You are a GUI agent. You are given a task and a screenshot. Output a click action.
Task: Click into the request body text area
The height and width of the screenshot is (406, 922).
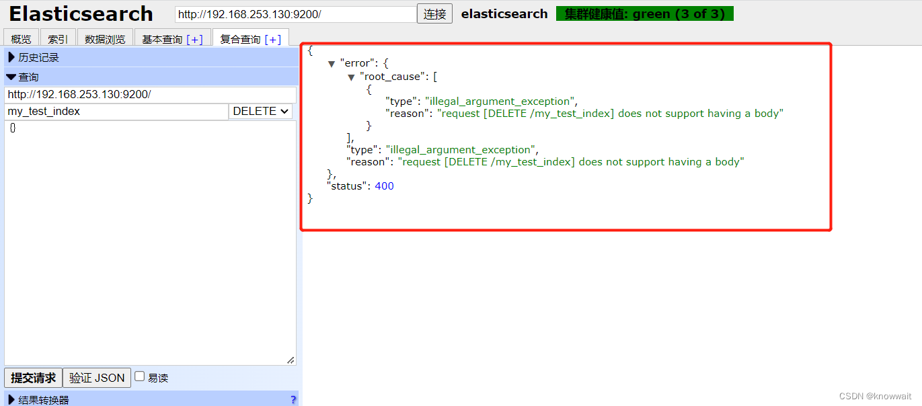150,243
